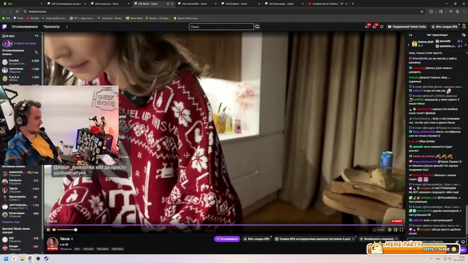Click the Общение category link

coord(66,249)
